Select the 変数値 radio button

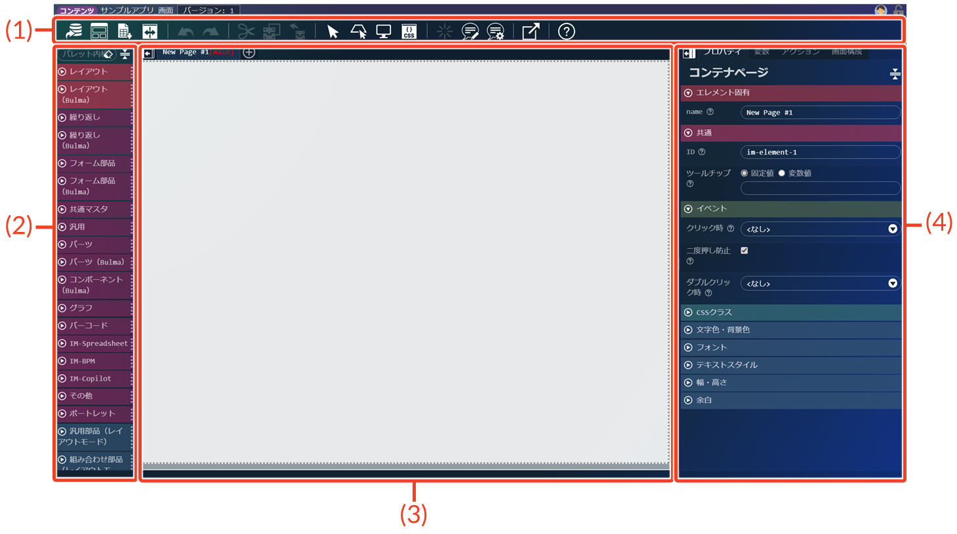click(782, 173)
